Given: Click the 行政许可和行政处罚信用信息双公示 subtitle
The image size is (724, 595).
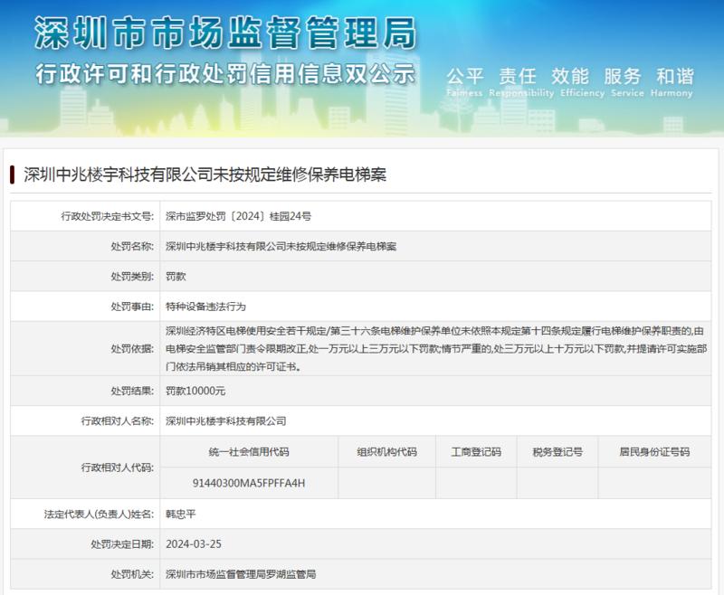Looking at the screenshot, I should coord(225,74).
